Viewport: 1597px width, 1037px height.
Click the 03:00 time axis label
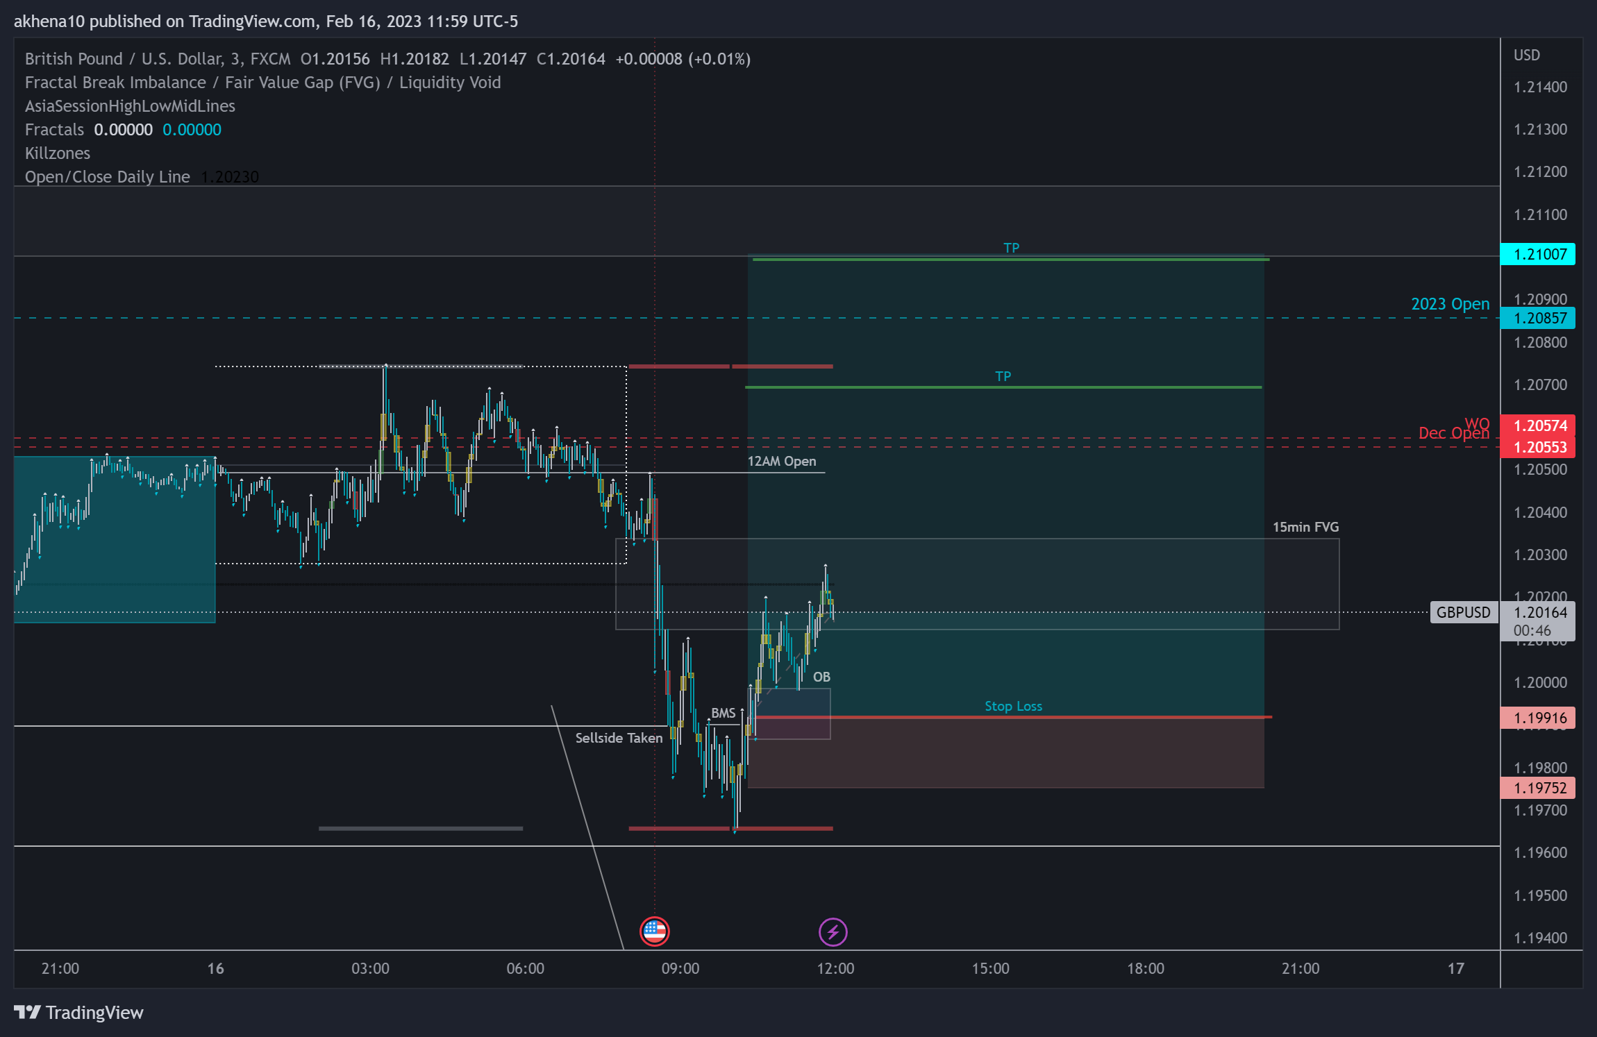tap(370, 968)
